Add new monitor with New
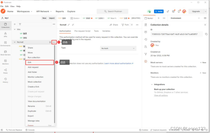 click(x=203, y=73)
